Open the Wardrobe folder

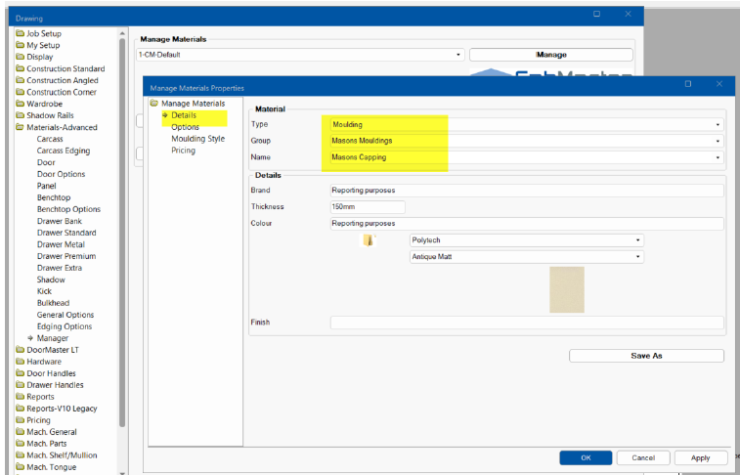click(39, 104)
